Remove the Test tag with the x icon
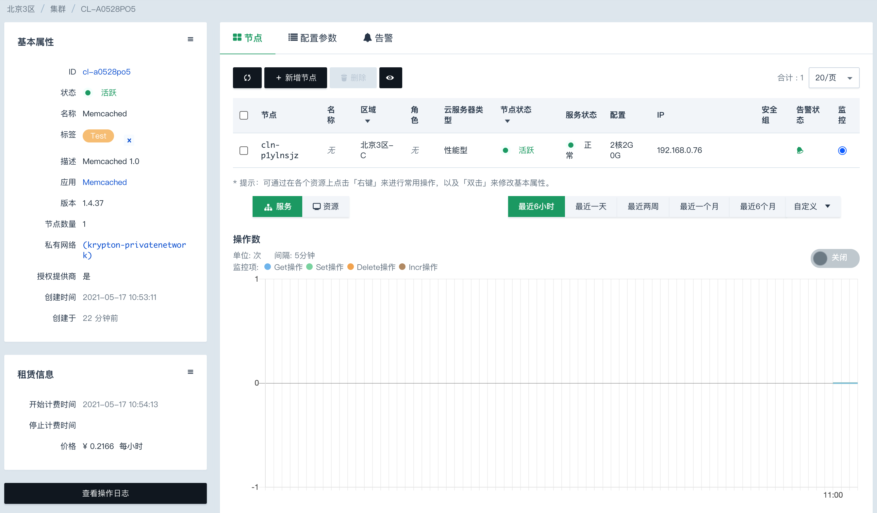 129,140
